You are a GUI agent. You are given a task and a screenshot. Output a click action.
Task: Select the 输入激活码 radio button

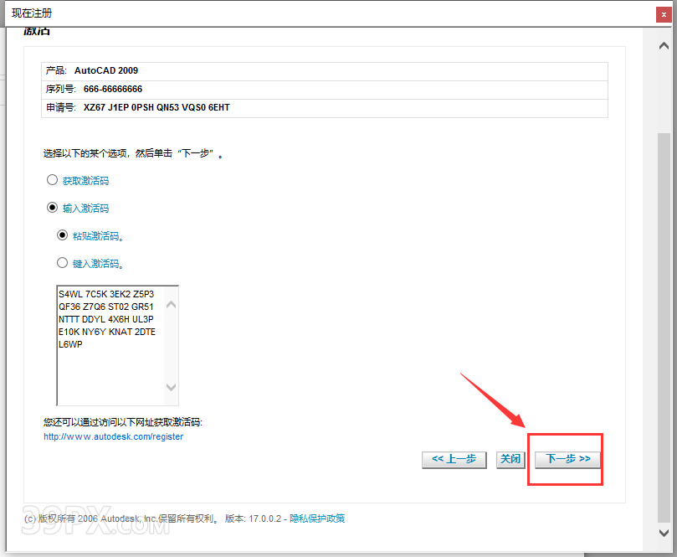pos(52,207)
